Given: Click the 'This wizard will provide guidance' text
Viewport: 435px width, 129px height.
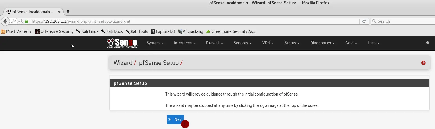Looking at the screenshot, I should coord(232,94).
